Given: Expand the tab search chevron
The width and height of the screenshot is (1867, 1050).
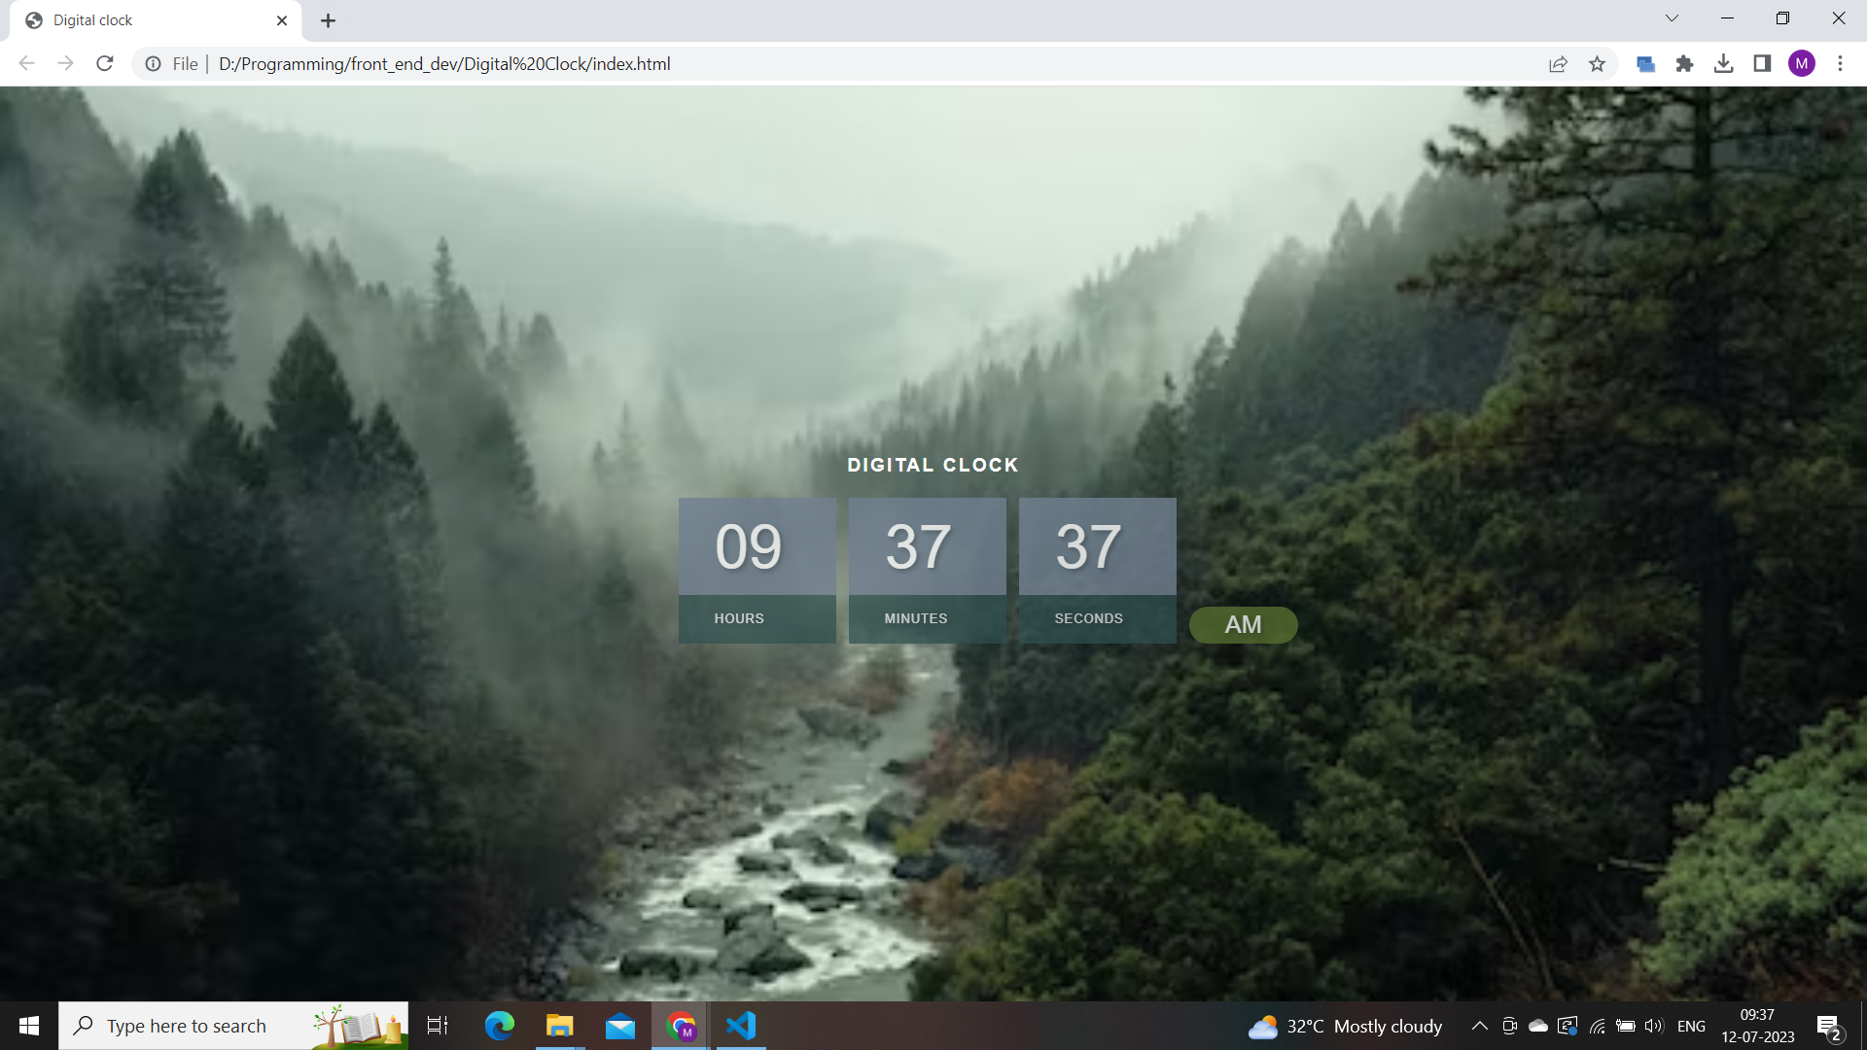Looking at the screenshot, I should click(1672, 18).
